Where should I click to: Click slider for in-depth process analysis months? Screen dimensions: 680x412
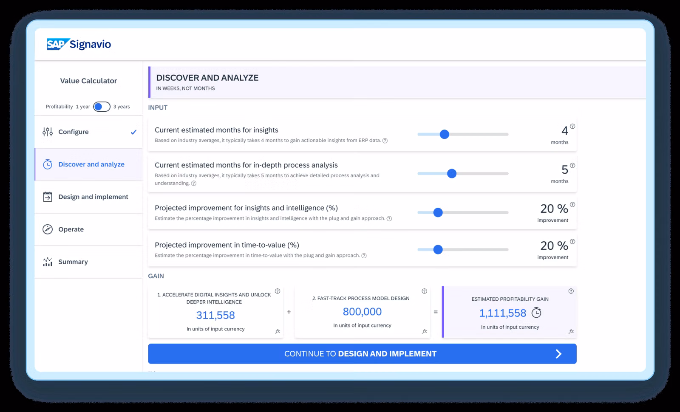[452, 173]
